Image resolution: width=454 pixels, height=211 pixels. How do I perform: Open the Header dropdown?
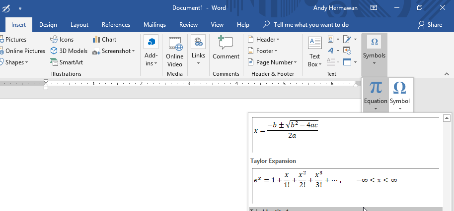pos(263,40)
